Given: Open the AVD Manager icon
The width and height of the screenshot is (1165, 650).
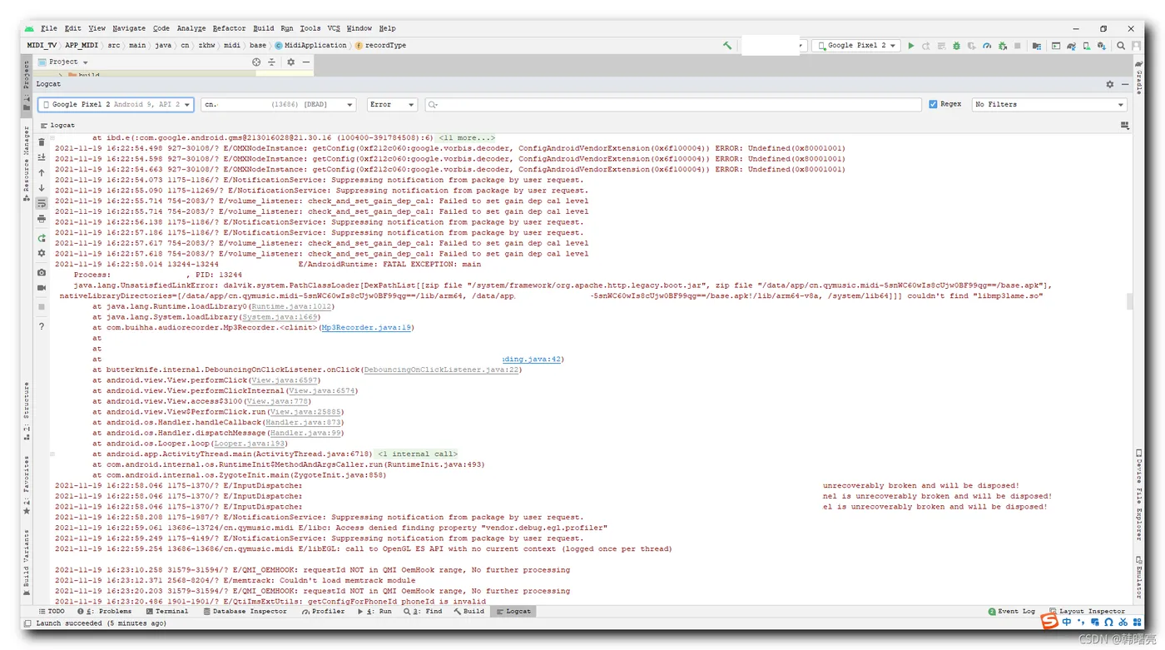Looking at the screenshot, I should [1087, 46].
